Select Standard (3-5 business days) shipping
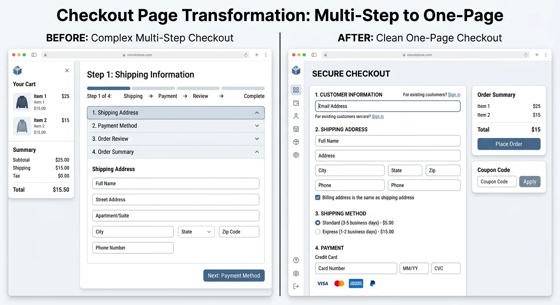560x305 pixels. point(318,223)
